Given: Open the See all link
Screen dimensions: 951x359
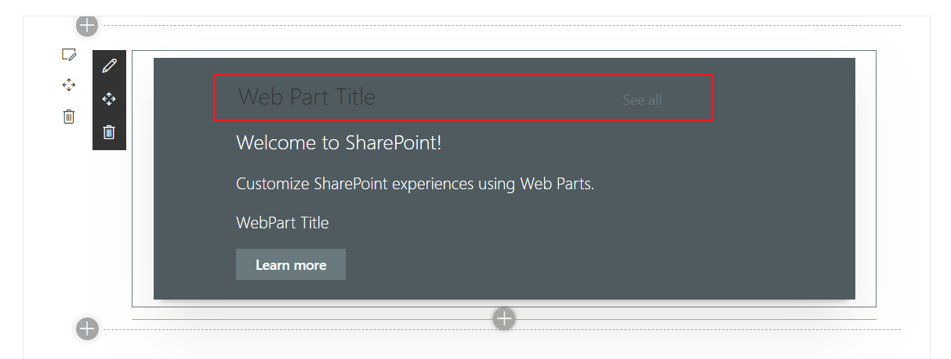Looking at the screenshot, I should click(x=642, y=100).
